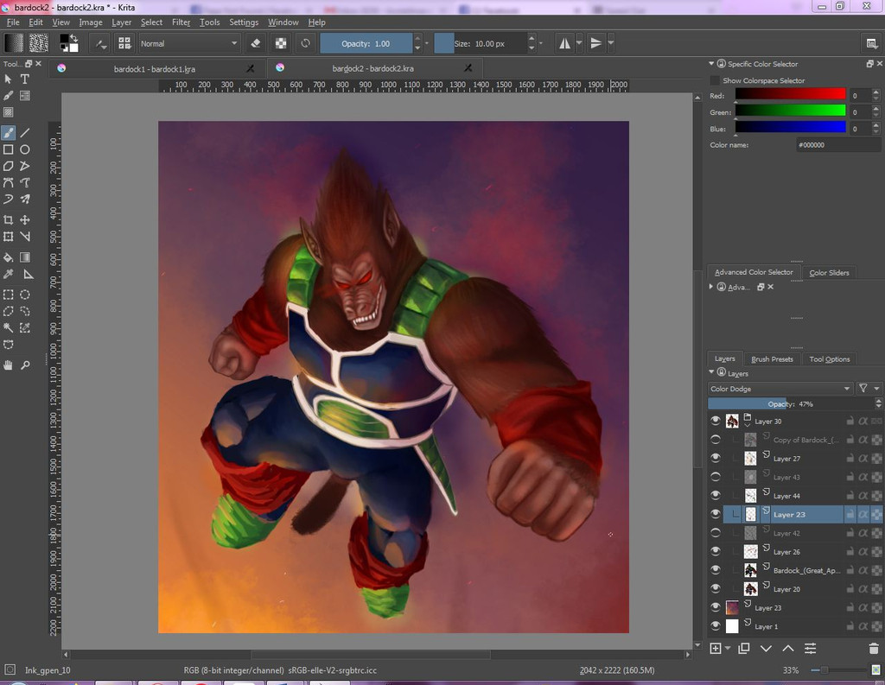
Task: Open the brush blending mode Normal dropdown
Action: pyautogui.click(x=188, y=43)
